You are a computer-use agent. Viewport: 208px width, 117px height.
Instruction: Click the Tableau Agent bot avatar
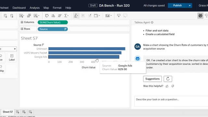coord(137,58)
